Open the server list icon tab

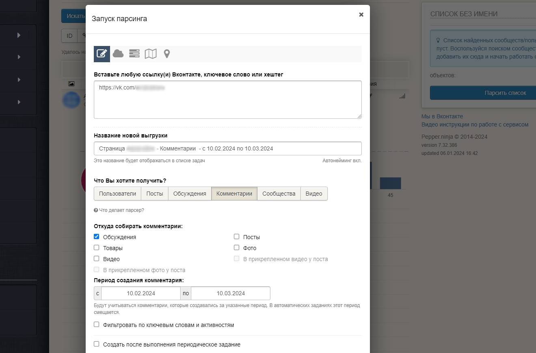click(134, 54)
